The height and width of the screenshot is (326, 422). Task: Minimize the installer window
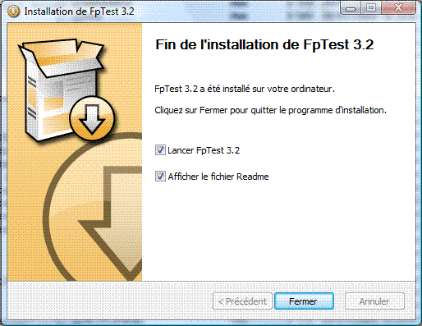point(351,9)
